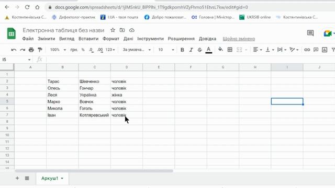Toggle italic formatting
Image resolution: width=335 pixels, height=188 pixels.
pos(191,50)
